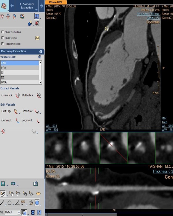Collapse the Coronary Extraction panel
The height and width of the screenshot is (216, 173).
point(41,51)
